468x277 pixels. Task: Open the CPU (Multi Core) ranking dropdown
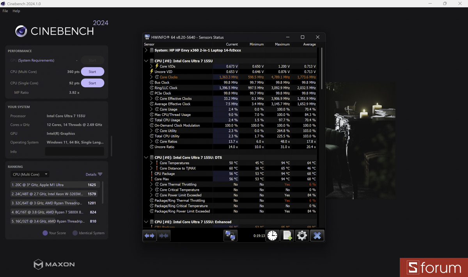(x=30, y=174)
